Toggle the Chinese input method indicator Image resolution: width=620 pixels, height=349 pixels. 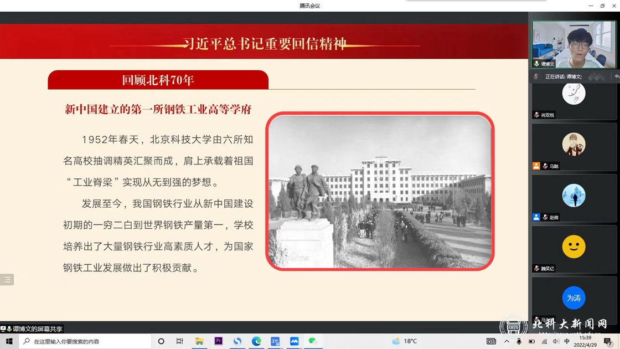566,341
